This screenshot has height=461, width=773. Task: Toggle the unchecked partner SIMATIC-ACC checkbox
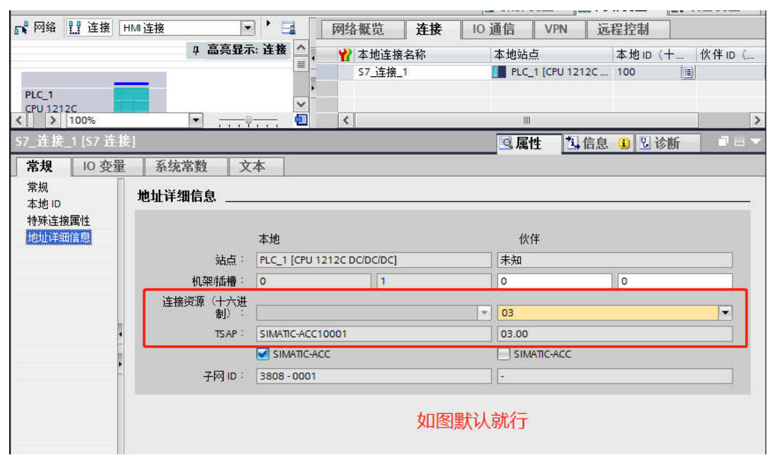504,354
